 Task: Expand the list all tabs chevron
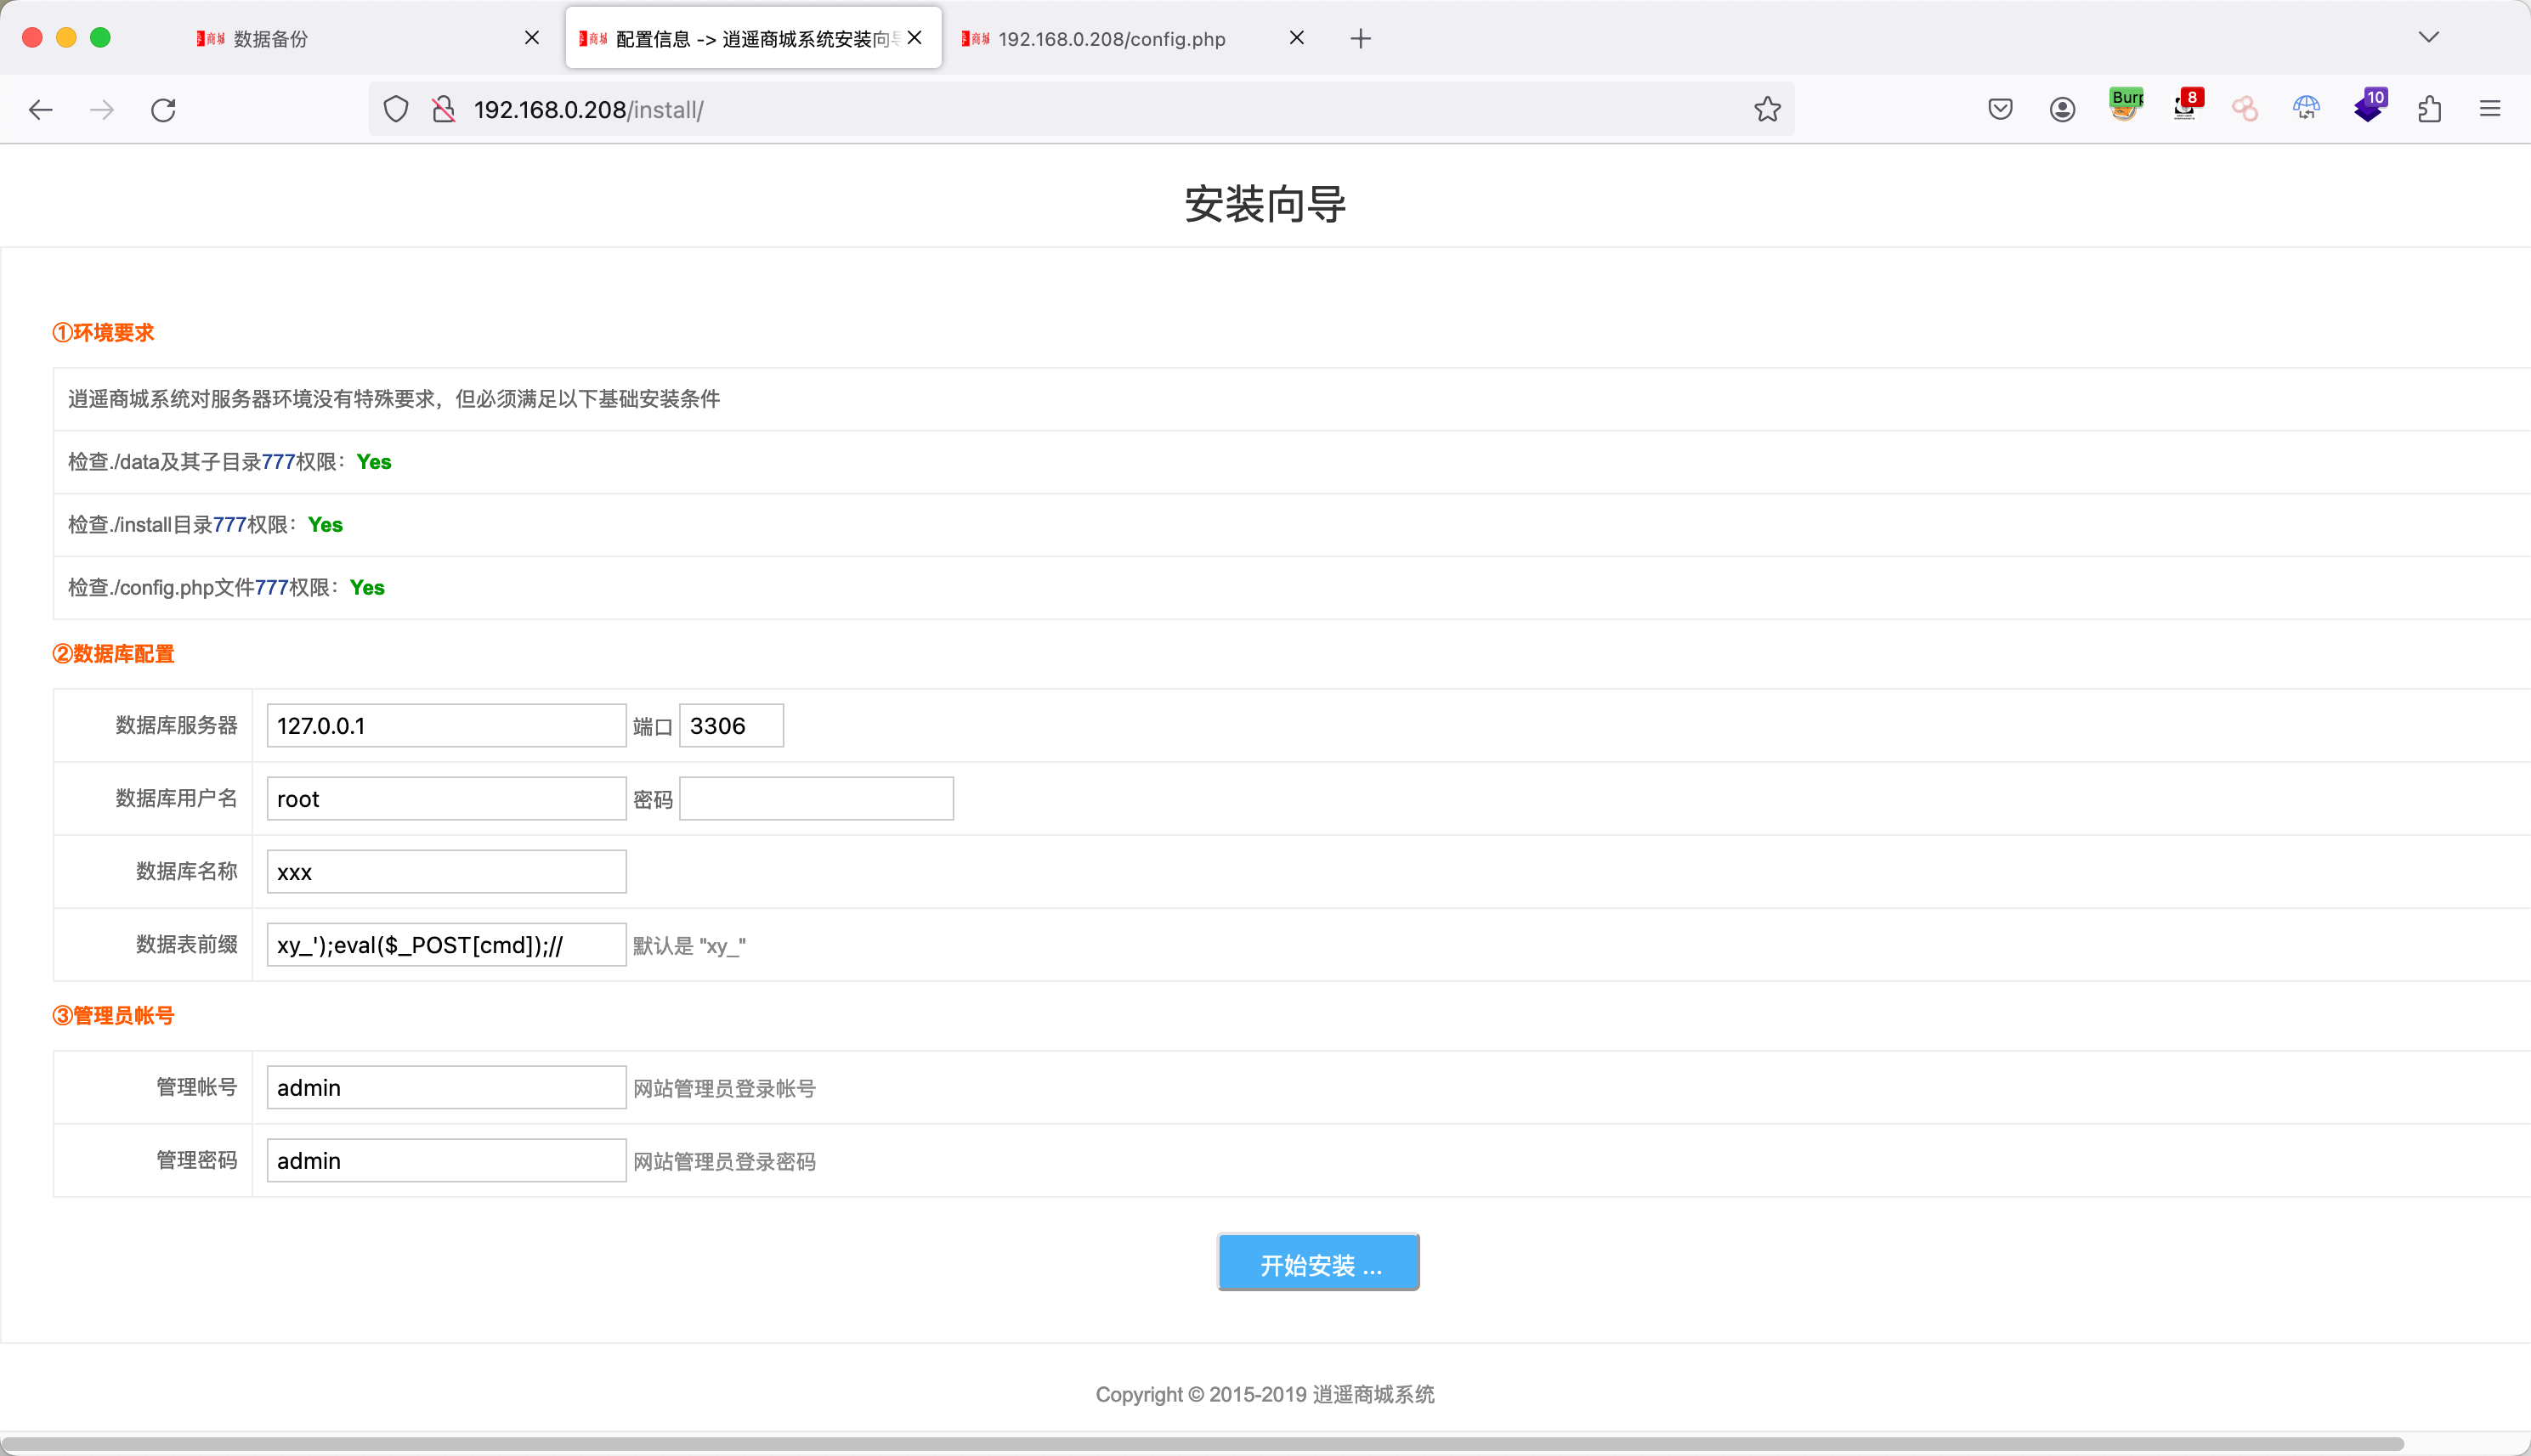tap(2428, 38)
